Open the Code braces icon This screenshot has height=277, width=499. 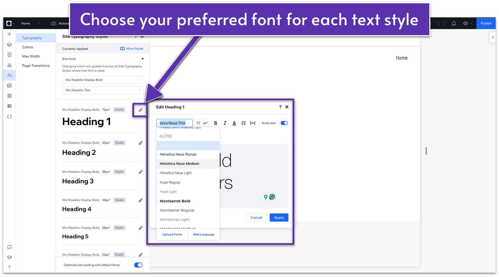click(x=9, y=116)
